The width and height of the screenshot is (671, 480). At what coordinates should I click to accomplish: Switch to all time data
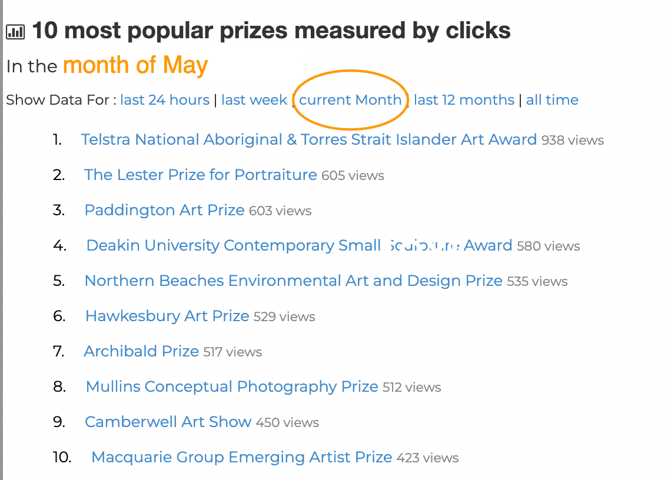[552, 100]
